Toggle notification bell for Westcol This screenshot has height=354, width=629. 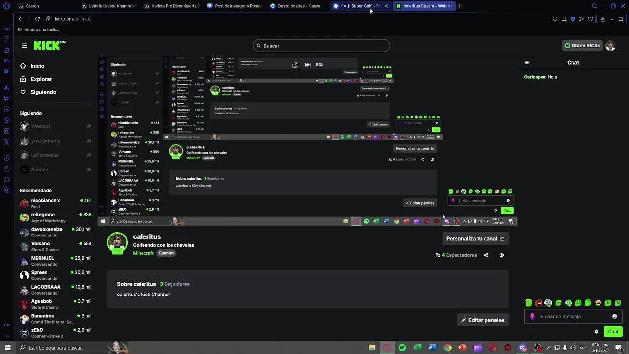tap(89, 126)
